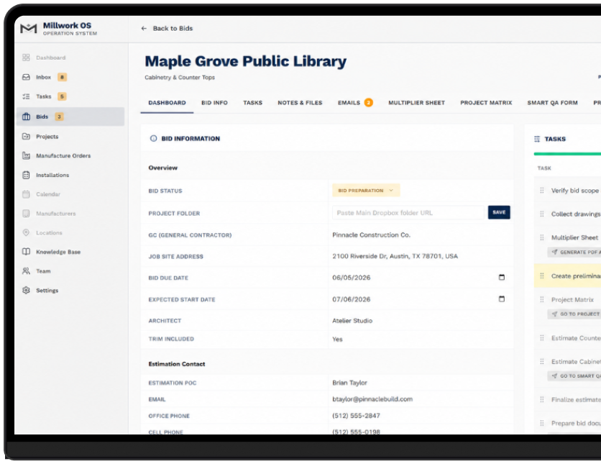This screenshot has width=601, height=464.
Task: Click the Paste Main Dropbox folder URL field
Action: pos(408,213)
